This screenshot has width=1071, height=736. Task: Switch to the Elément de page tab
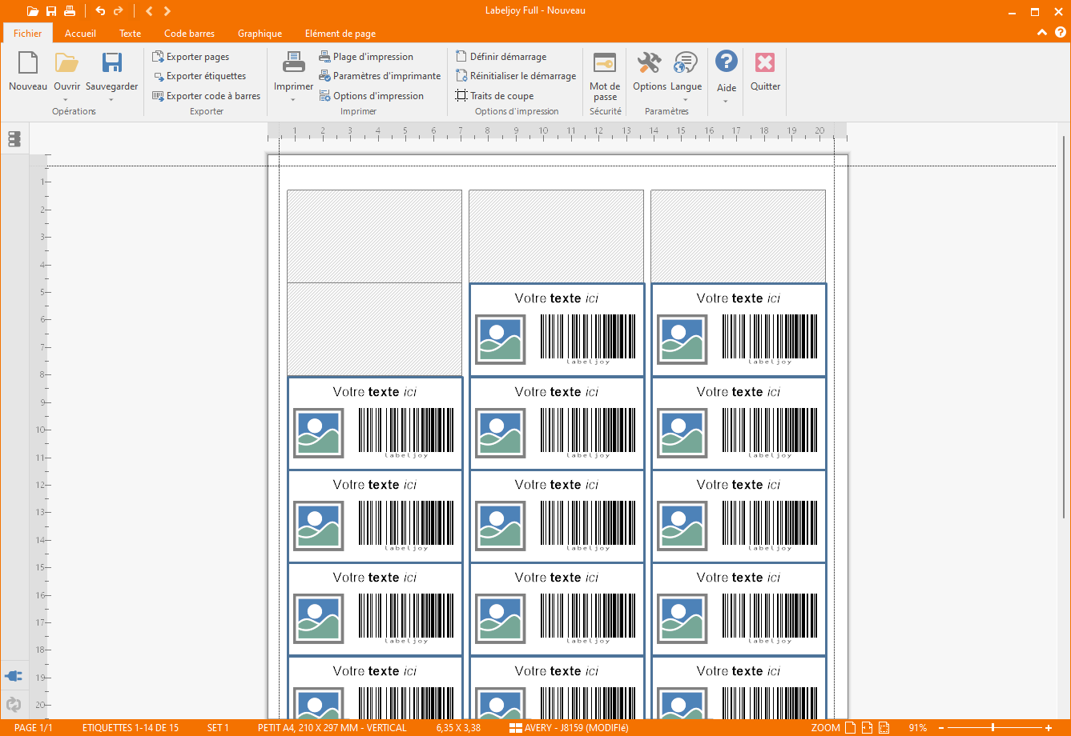point(340,34)
